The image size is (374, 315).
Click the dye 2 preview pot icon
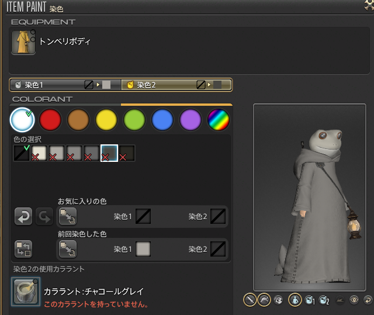324,300
